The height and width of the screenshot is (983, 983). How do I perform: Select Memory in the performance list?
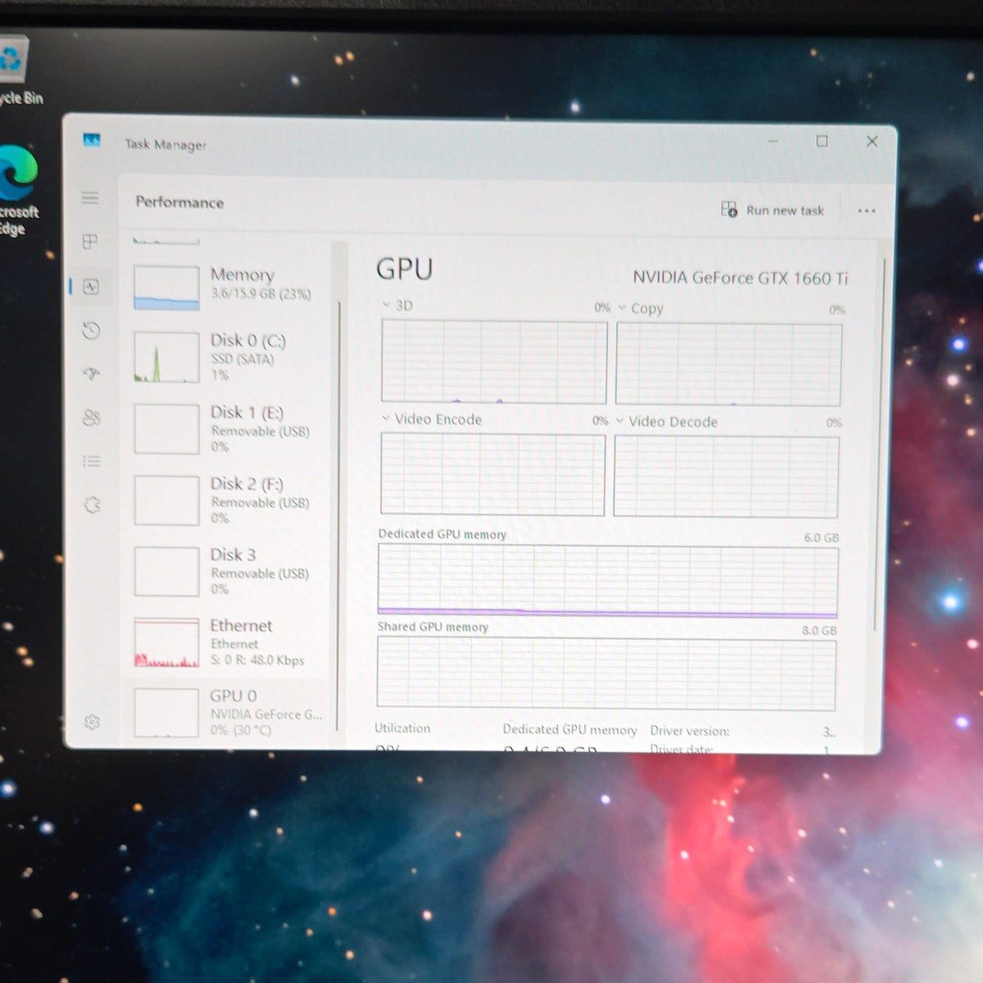229,287
